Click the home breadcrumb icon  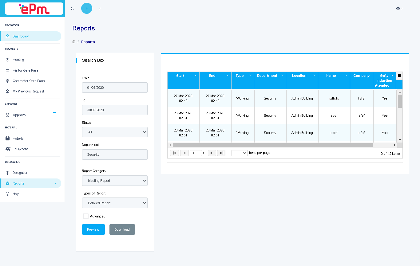click(x=74, y=42)
